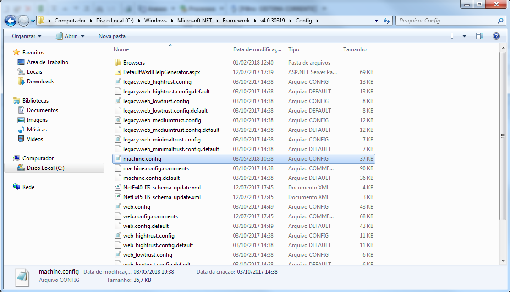Open the view options dropdown arrow
This screenshot has width=510, height=292.
465,36
